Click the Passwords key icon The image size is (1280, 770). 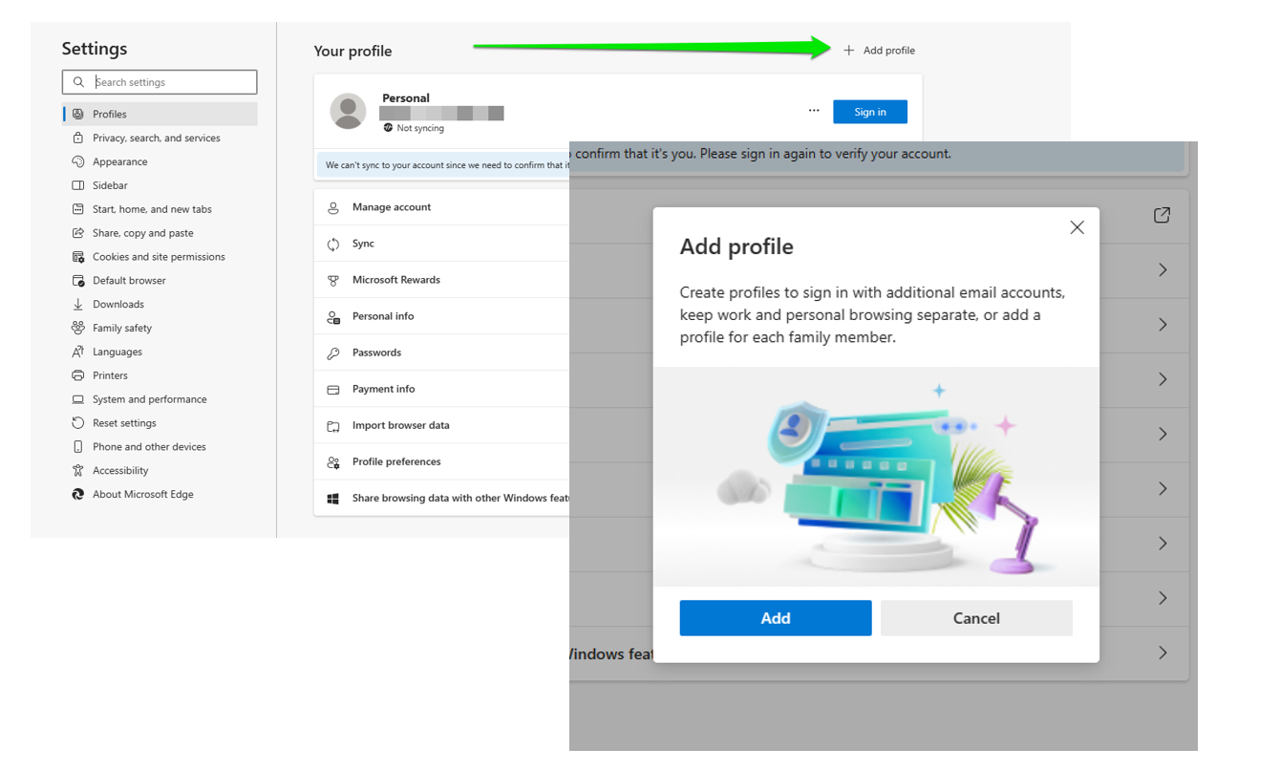[333, 353]
